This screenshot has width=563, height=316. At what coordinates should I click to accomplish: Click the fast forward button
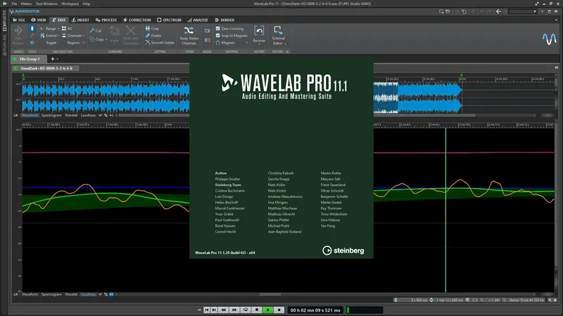[234, 310]
